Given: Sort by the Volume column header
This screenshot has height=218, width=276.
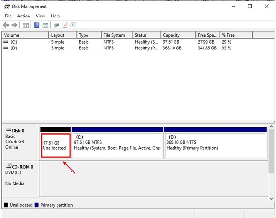Looking at the screenshot, I should tap(25, 35).
